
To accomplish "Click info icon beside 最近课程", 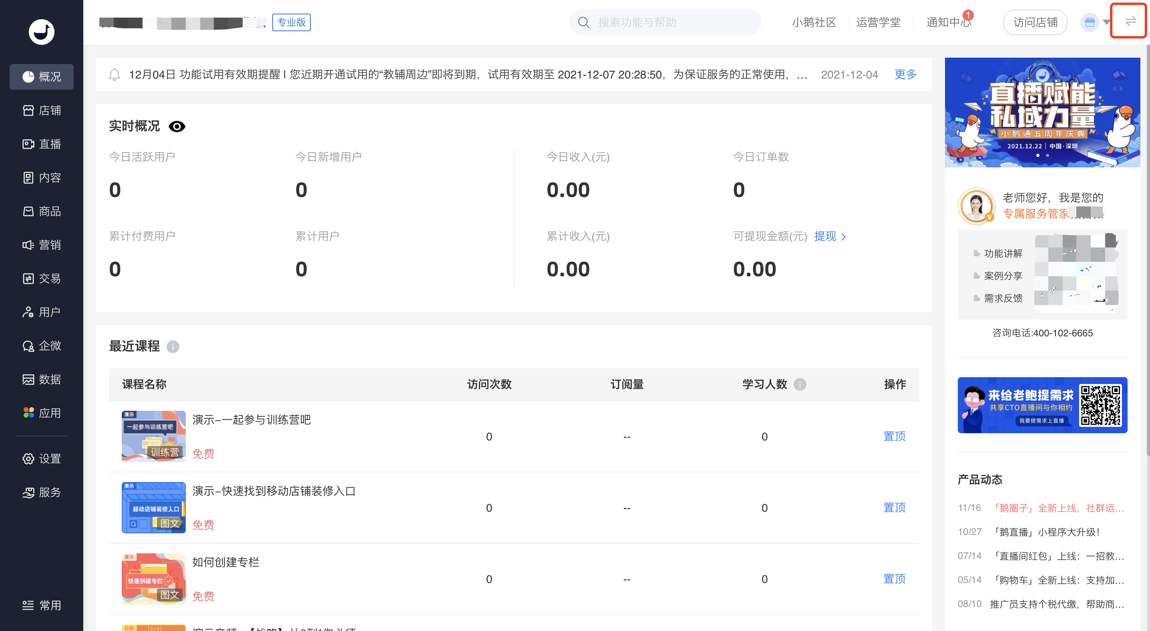I will pos(173,347).
